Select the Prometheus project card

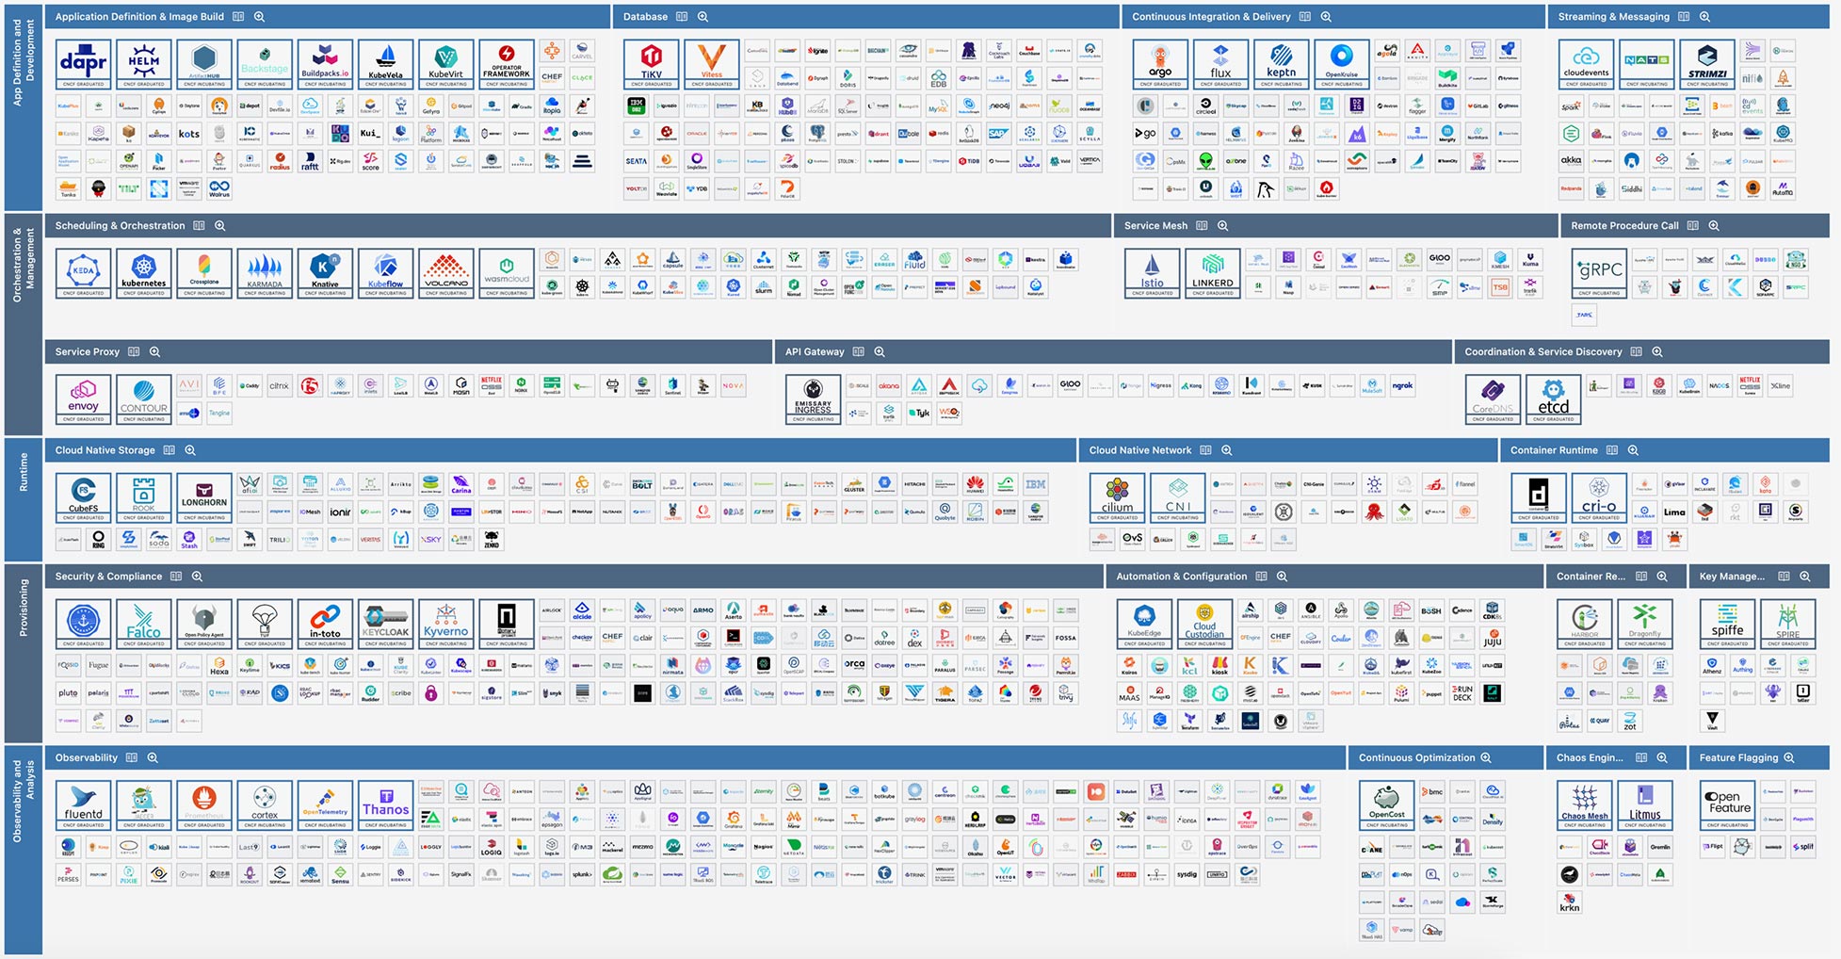pyautogui.click(x=204, y=805)
